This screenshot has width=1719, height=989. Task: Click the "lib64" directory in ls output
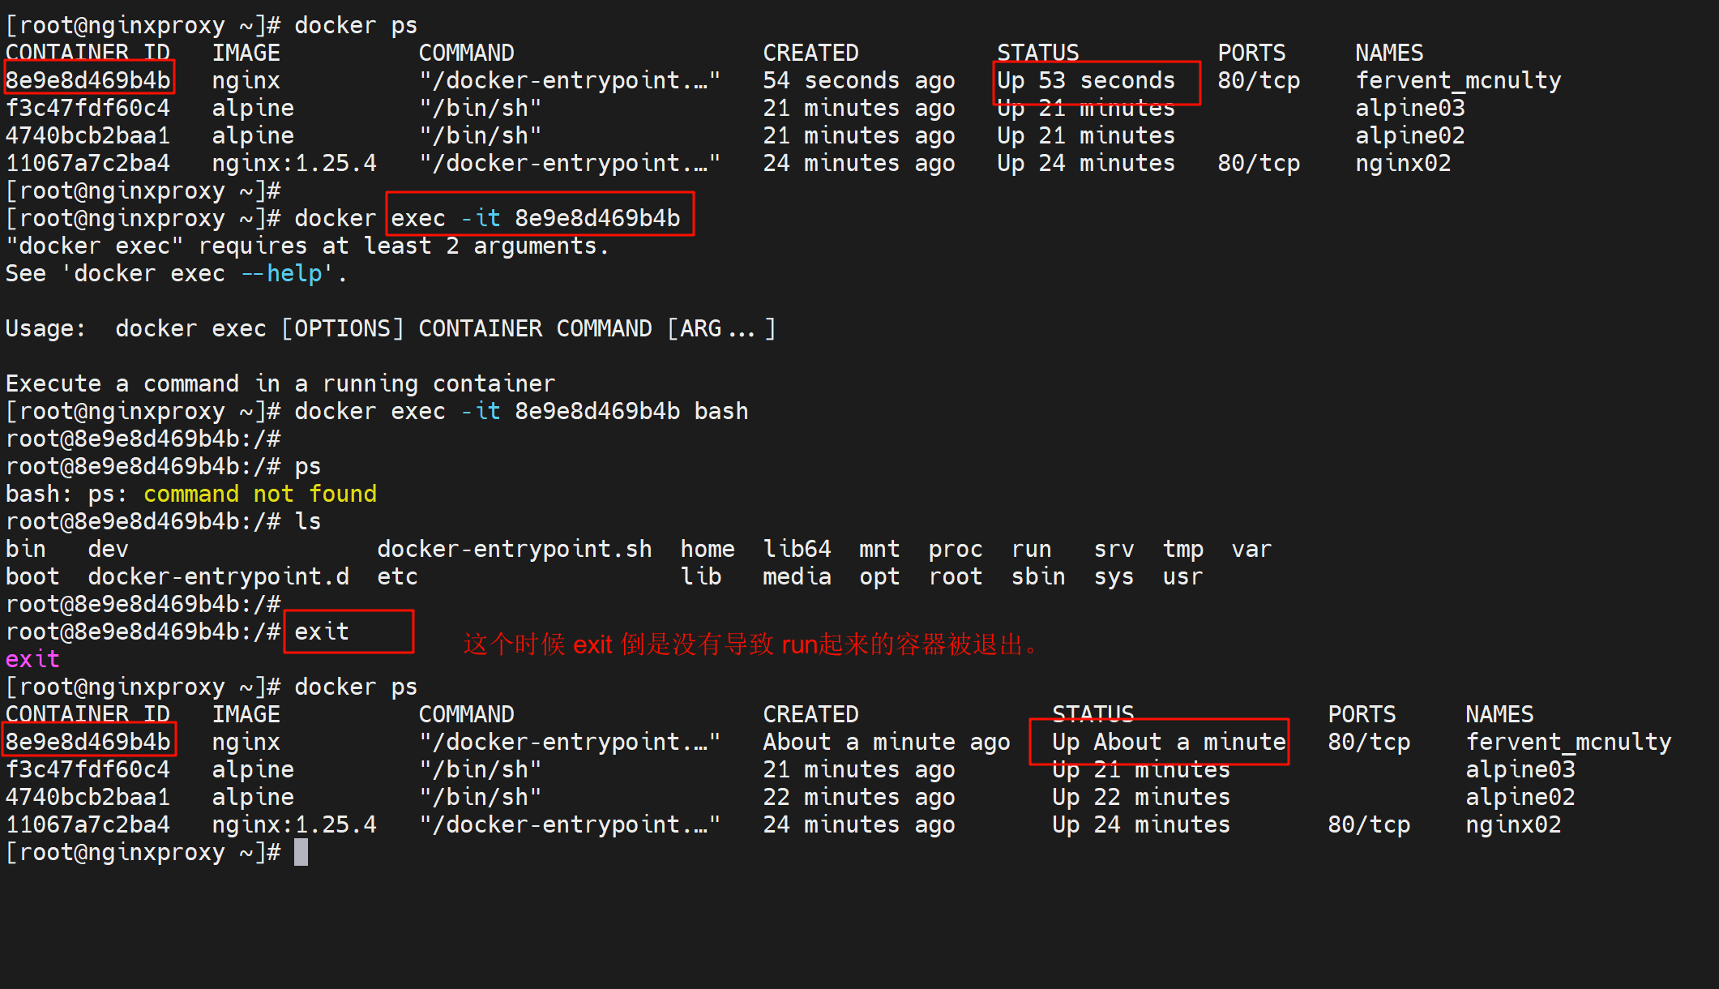(x=797, y=549)
